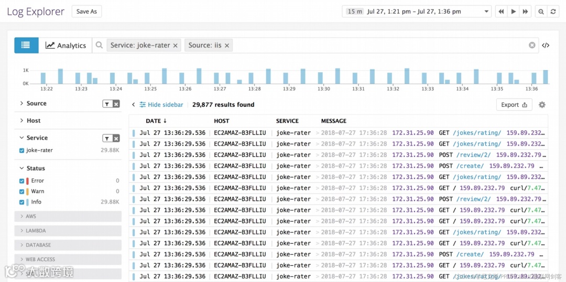Click the Save As button

tap(86, 12)
